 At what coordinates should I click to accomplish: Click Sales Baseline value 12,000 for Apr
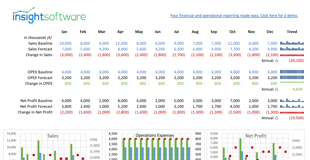coord(122,43)
